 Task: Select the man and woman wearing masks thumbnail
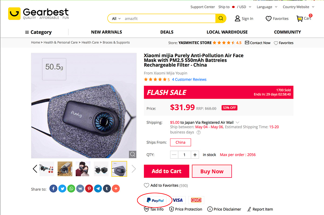click(83, 169)
